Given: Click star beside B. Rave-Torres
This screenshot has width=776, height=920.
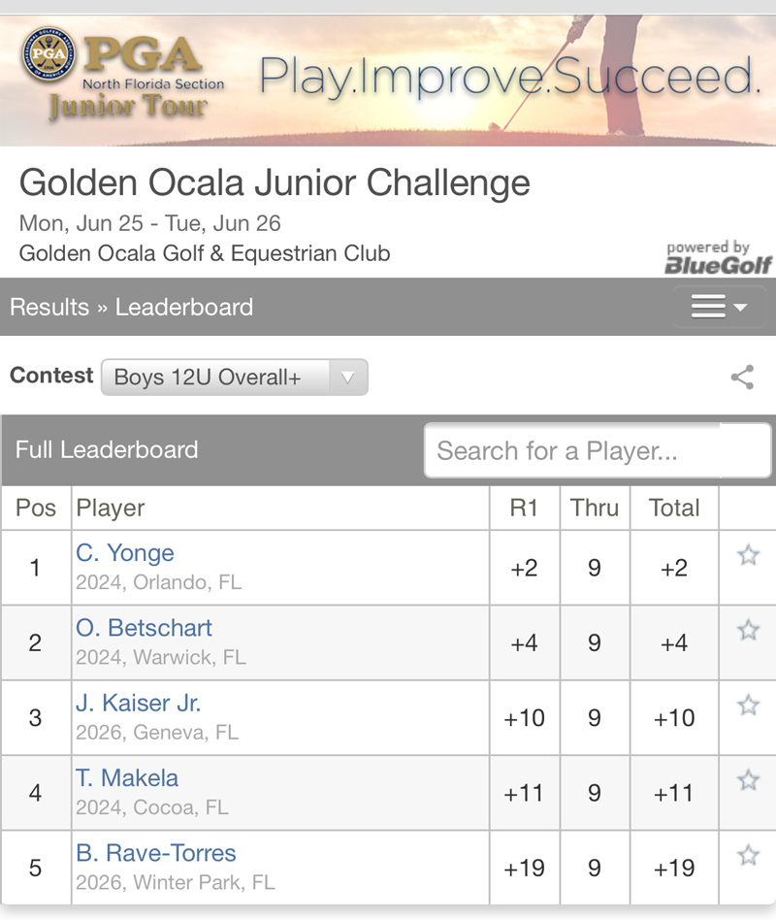Looking at the screenshot, I should click(748, 855).
